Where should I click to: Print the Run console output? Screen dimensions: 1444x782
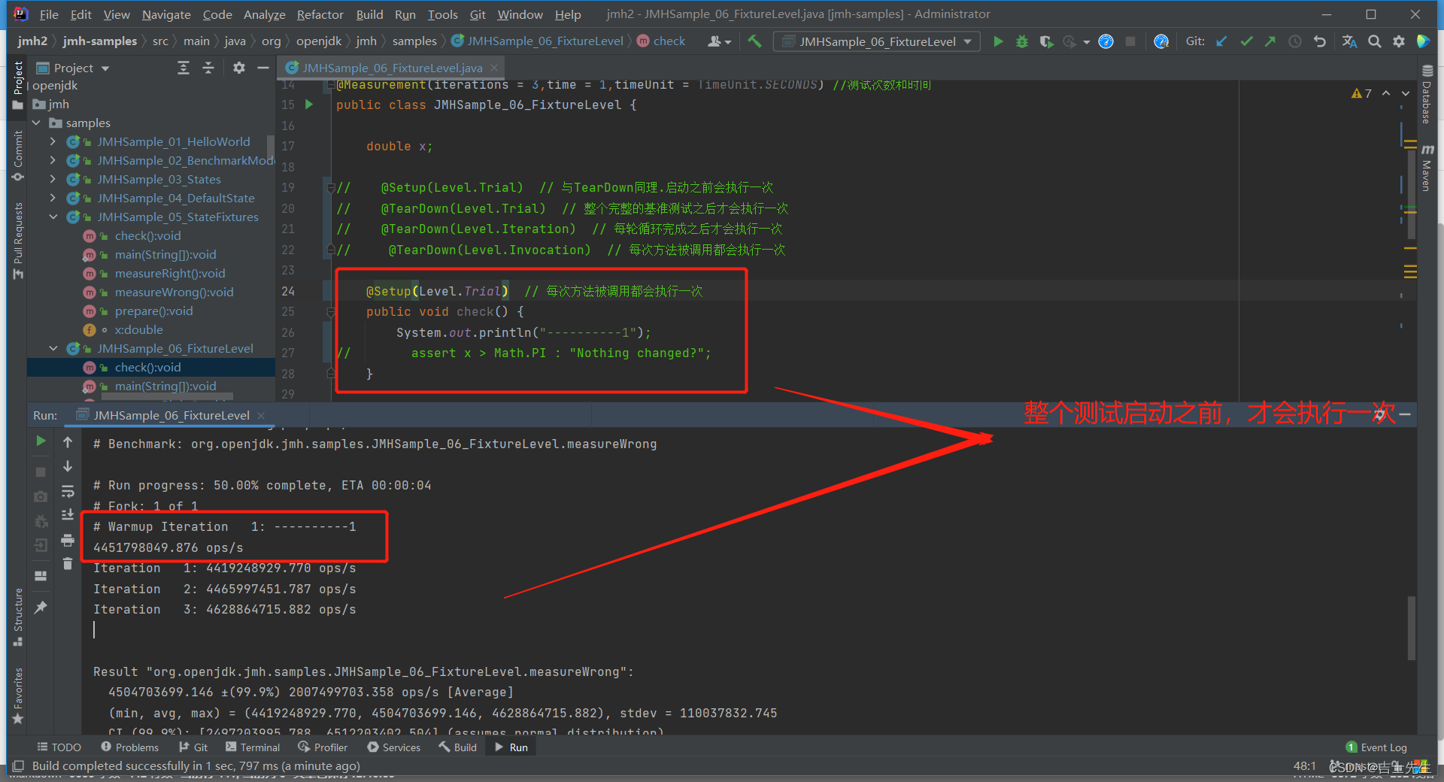[x=68, y=540]
